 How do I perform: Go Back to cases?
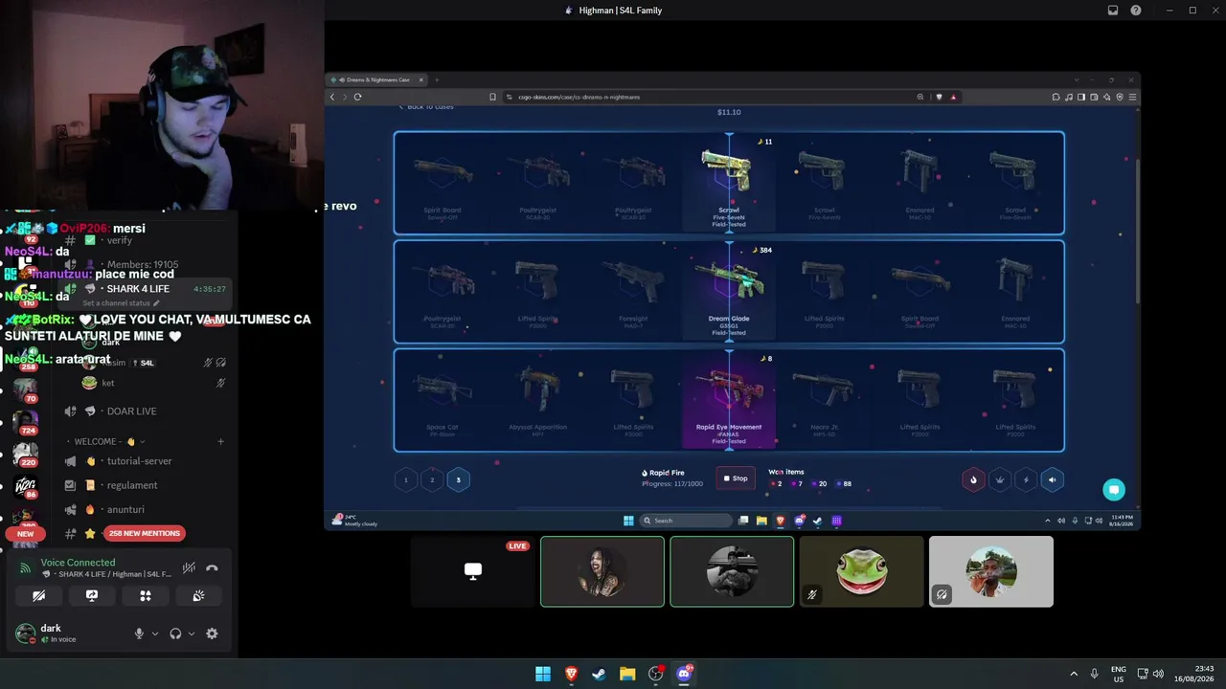point(426,106)
